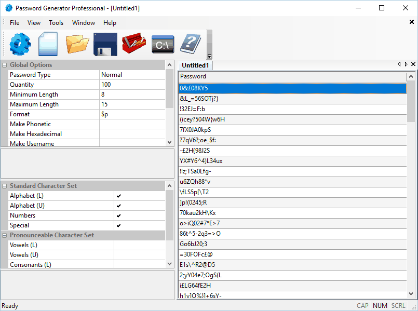Collapse the Standard Character Set section
This screenshot has width=418, height=311.
click(x=5, y=186)
